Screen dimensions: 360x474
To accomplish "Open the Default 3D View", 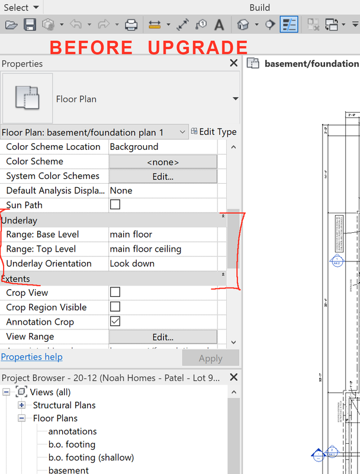I will [243, 24].
